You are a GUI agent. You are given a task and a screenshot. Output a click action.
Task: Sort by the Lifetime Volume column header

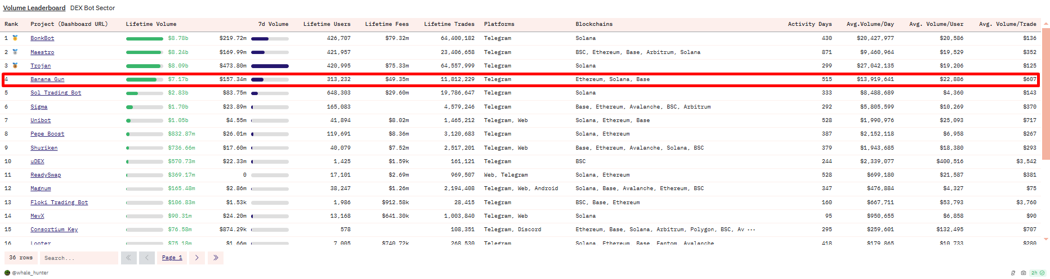pos(151,24)
